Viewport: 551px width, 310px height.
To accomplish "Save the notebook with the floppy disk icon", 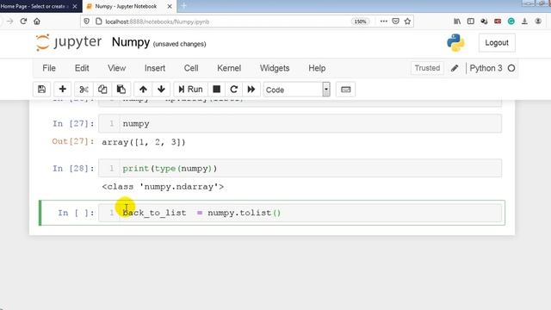I will pos(42,90).
